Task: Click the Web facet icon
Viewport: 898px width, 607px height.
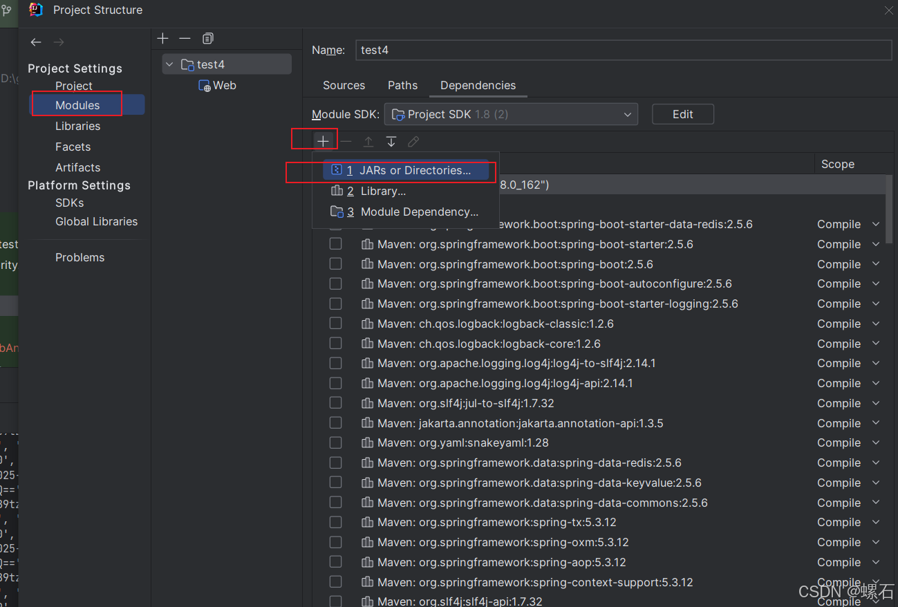Action: [x=205, y=86]
